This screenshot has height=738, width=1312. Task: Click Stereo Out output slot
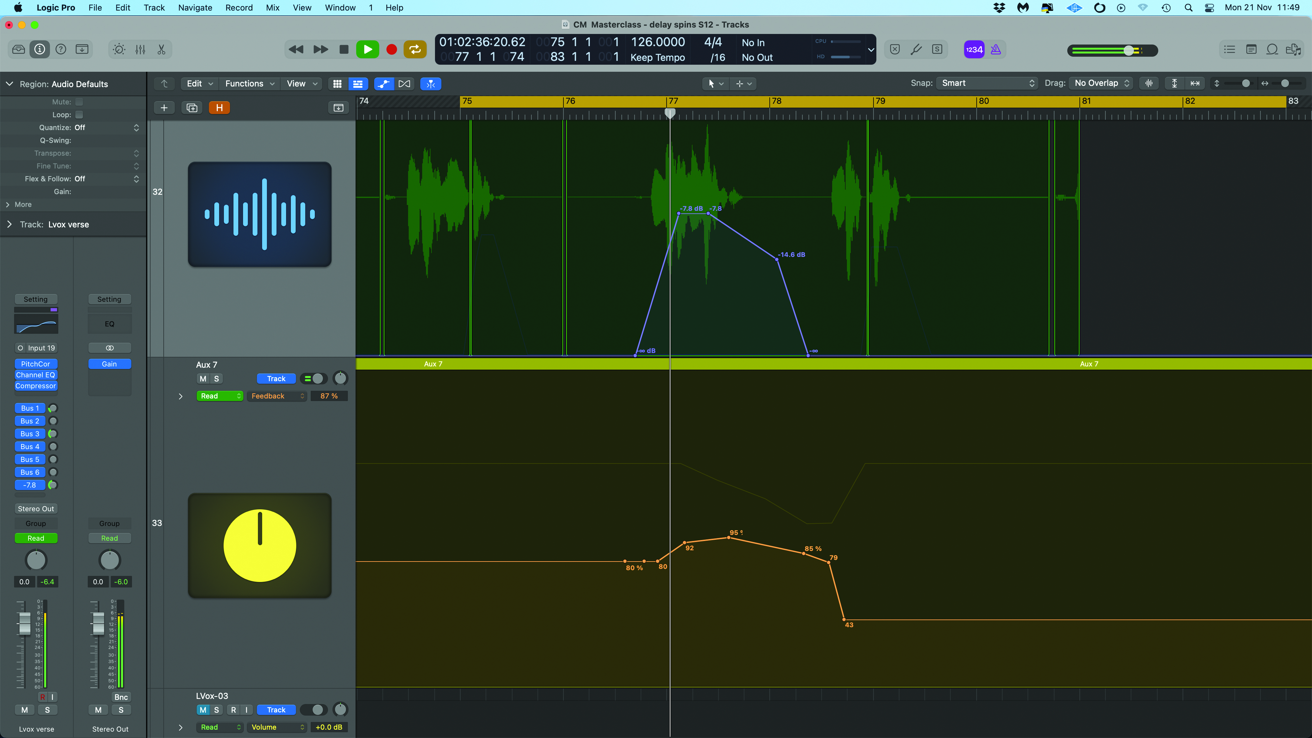(36, 508)
